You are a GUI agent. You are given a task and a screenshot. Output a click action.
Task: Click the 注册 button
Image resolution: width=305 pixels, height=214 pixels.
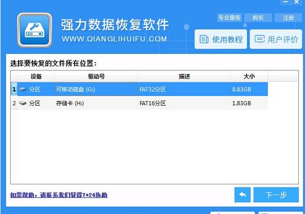click(x=288, y=18)
